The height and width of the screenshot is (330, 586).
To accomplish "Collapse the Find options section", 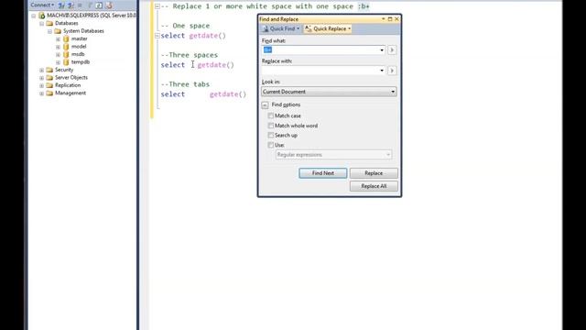I will [265, 105].
